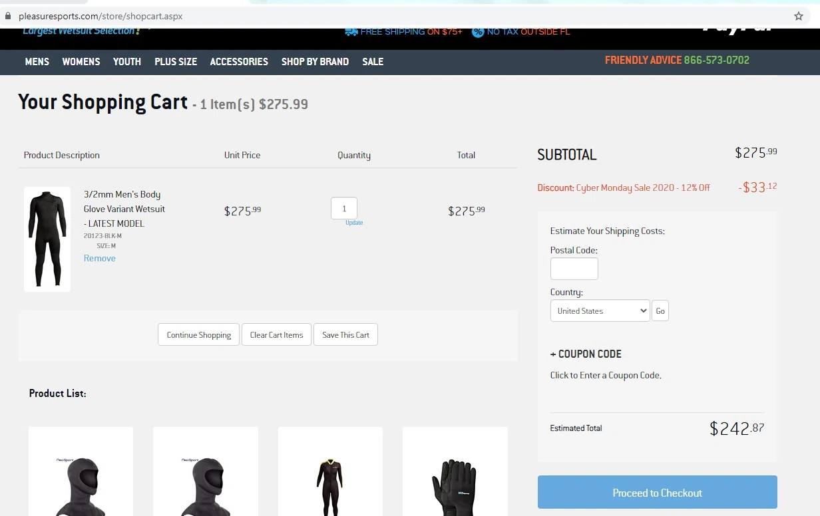Click the item SKU 20123-BLK-M
820x516 pixels.
(102, 236)
